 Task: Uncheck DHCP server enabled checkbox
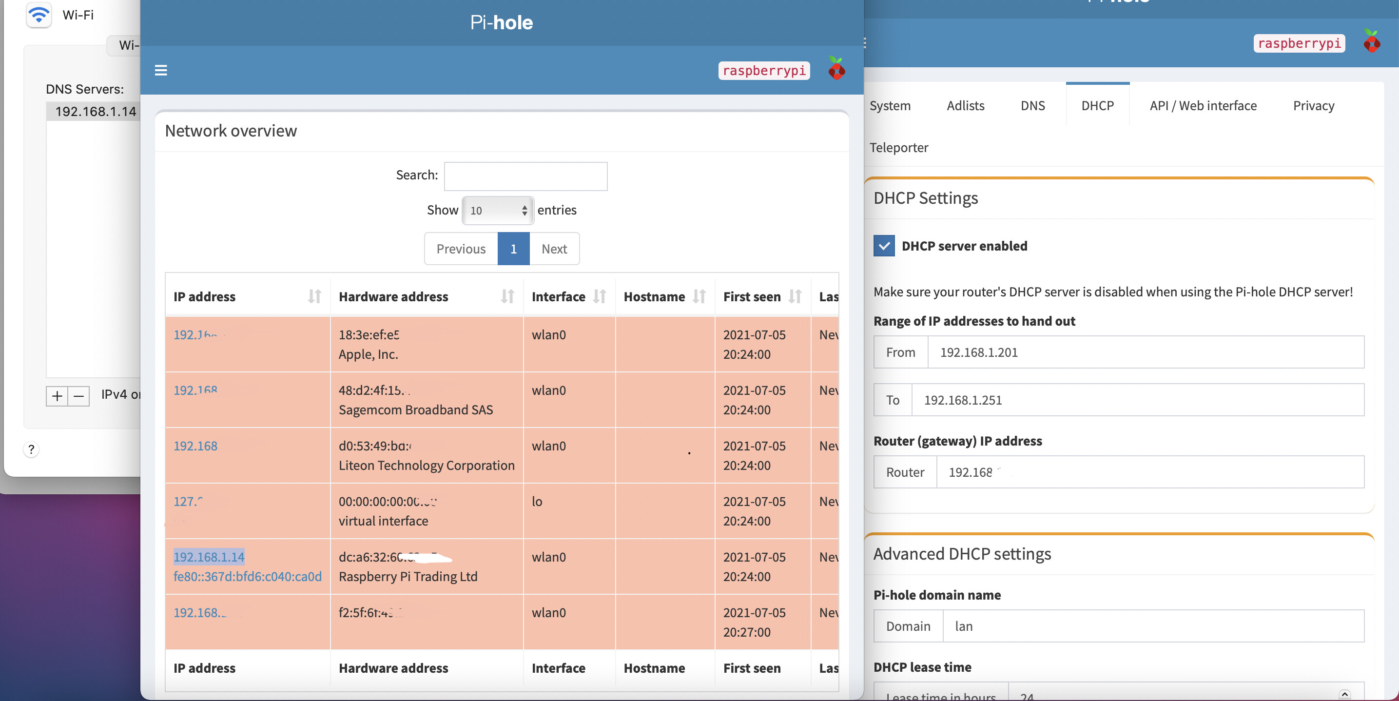coord(884,246)
